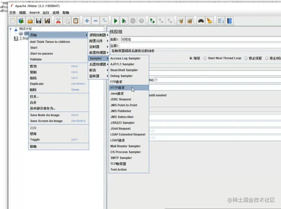Expand the 逻辑控制器 submenu
Viewport: 281px width, 209px height.
click(x=99, y=35)
